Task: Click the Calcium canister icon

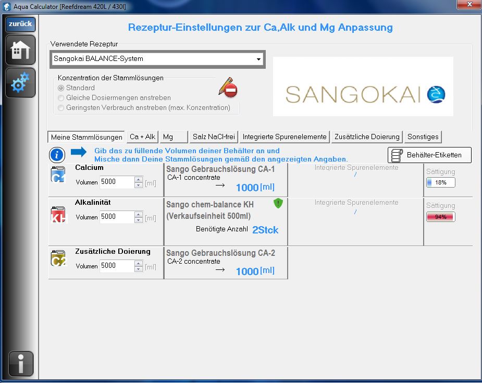Action: pos(58,175)
